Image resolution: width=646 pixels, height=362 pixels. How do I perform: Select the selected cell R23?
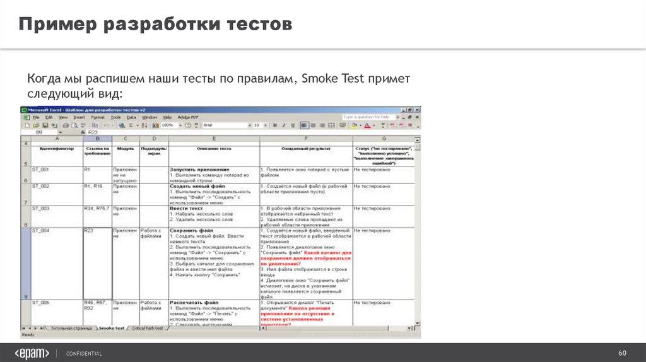tap(98, 264)
